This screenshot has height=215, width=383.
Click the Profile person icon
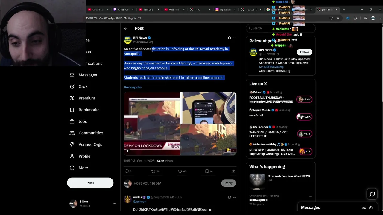[x=72, y=156]
